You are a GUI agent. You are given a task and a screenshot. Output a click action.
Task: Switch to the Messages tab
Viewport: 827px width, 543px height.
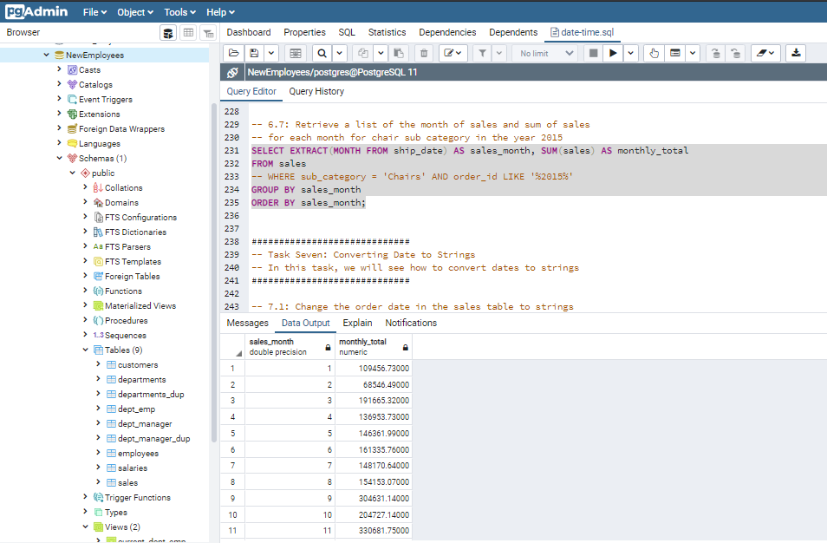[x=248, y=323]
